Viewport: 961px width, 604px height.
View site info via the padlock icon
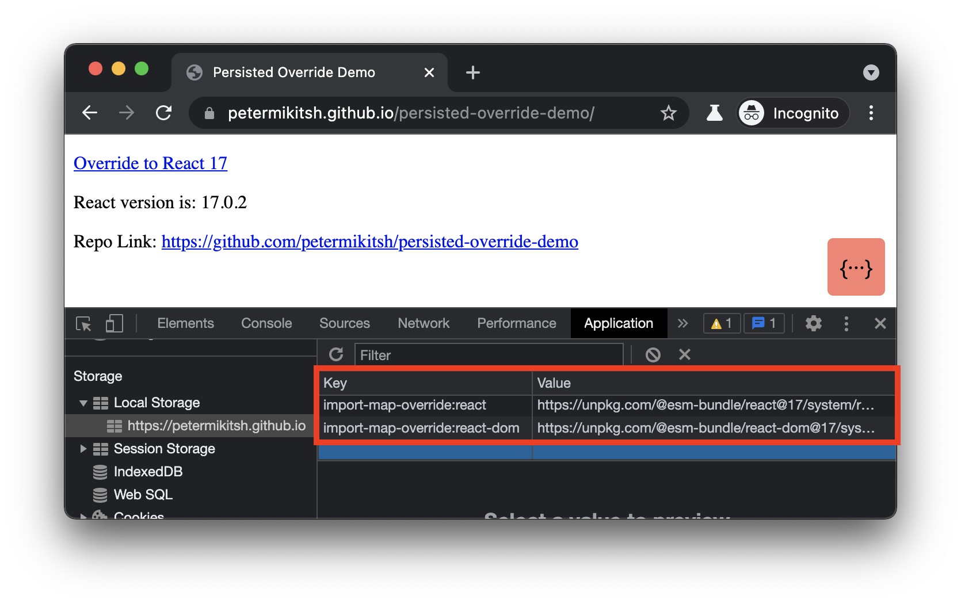tap(209, 113)
